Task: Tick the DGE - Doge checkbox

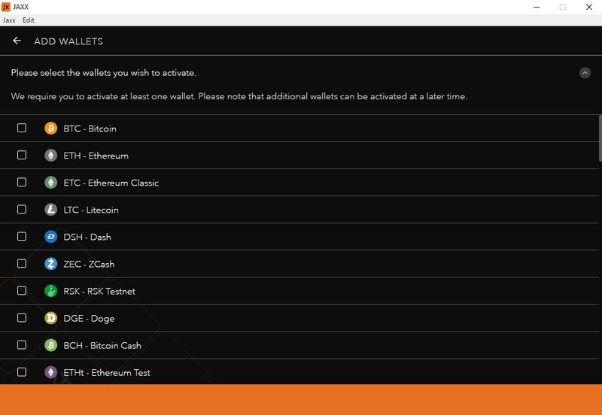Action: (x=22, y=317)
